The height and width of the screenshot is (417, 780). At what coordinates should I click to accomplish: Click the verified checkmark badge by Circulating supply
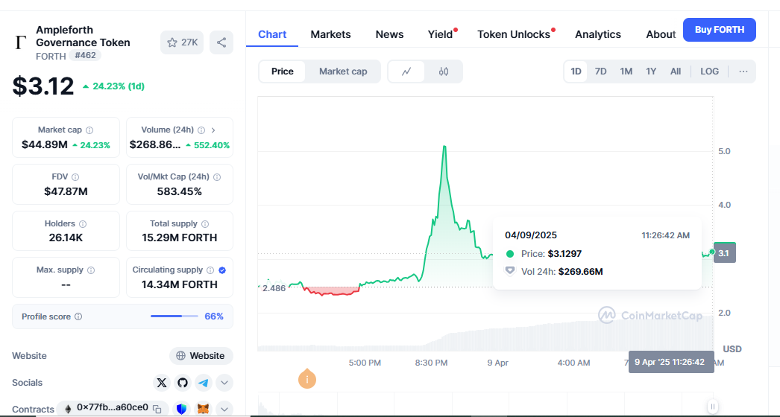point(222,270)
